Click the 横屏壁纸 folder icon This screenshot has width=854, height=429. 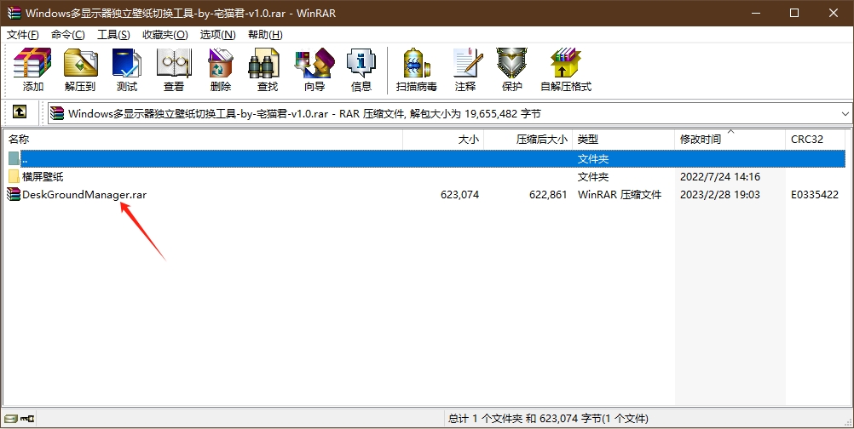14,176
